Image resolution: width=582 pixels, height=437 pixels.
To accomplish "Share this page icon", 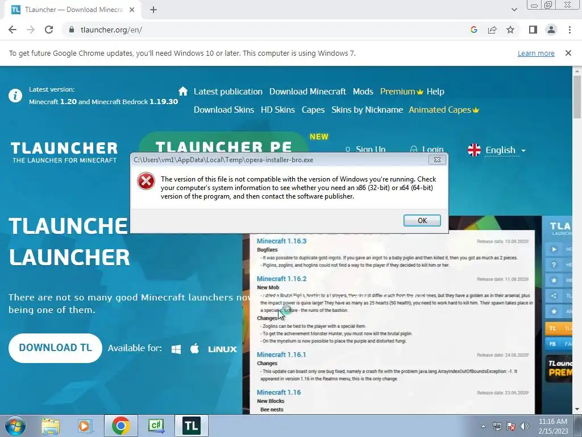I will click(x=492, y=30).
